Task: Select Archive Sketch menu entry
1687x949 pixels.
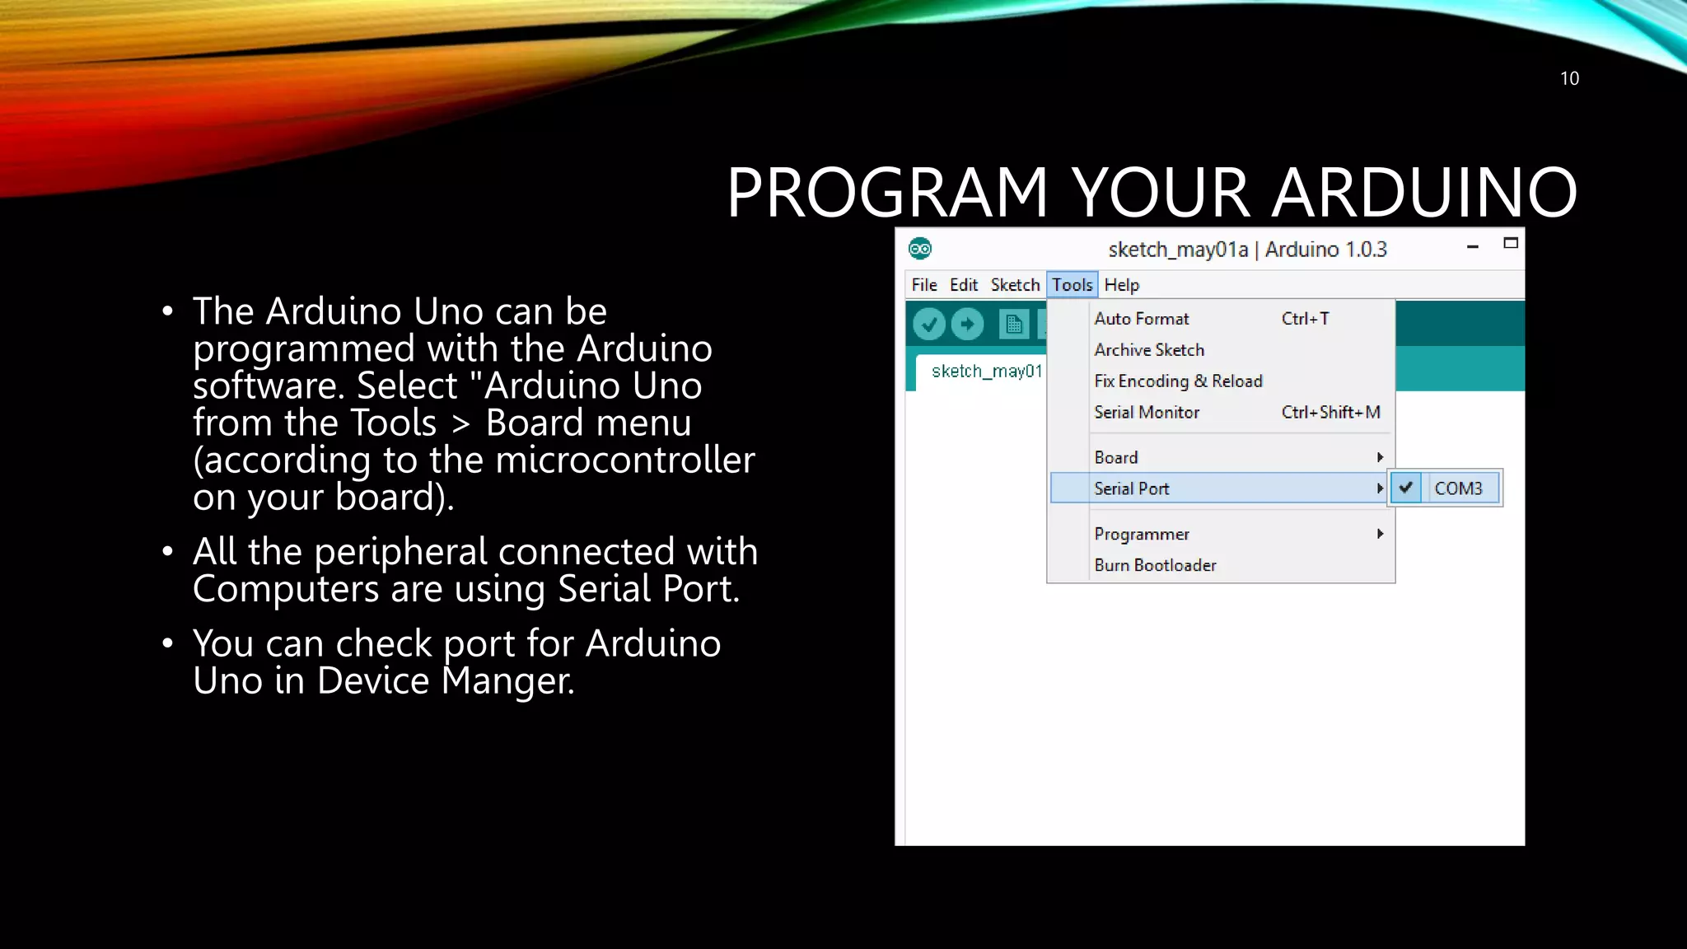Action: click(1222, 350)
